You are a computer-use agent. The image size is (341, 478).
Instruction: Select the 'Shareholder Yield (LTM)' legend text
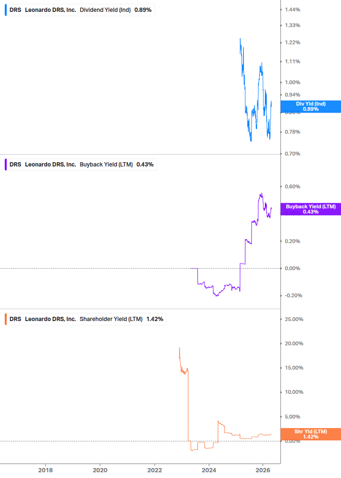point(111,319)
